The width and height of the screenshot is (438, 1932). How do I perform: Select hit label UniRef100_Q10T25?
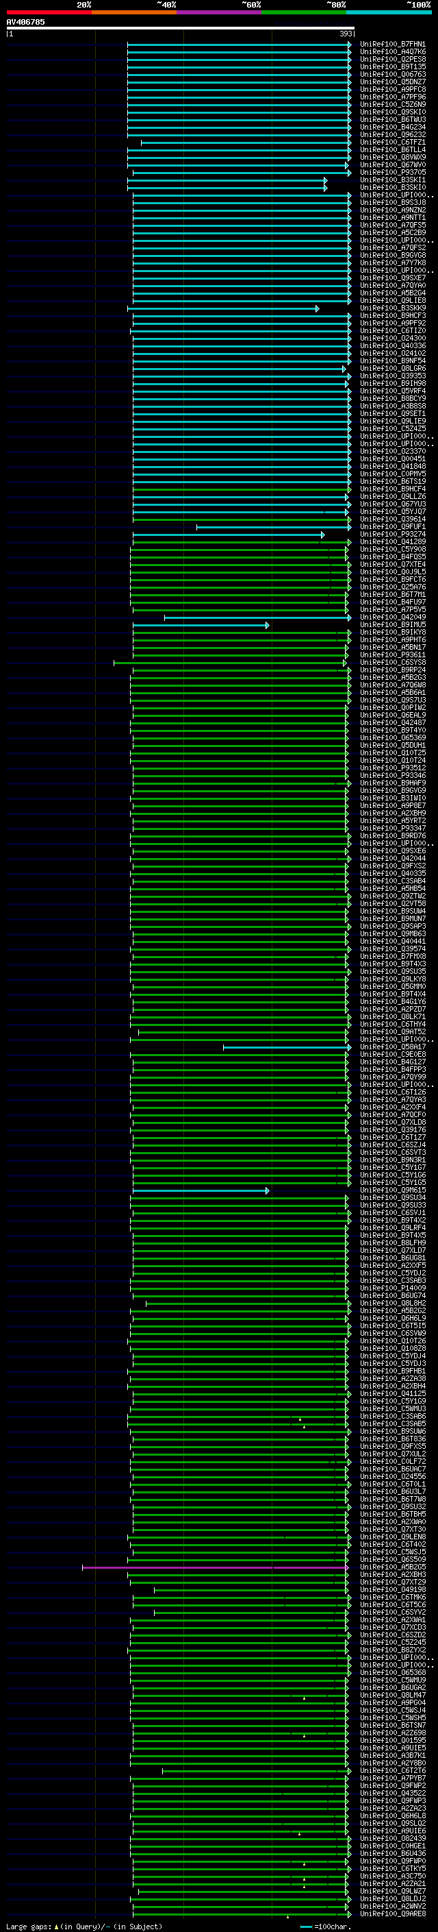(392, 753)
